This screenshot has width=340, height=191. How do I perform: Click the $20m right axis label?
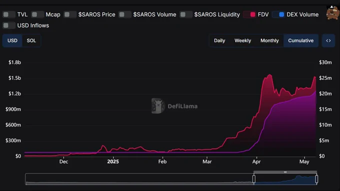(x=325, y=94)
